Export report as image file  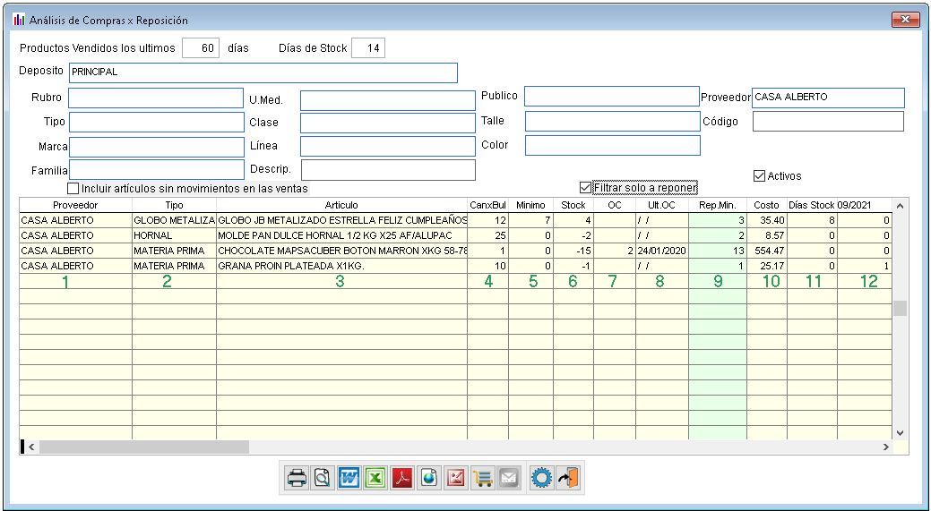[x=457, y=478]
